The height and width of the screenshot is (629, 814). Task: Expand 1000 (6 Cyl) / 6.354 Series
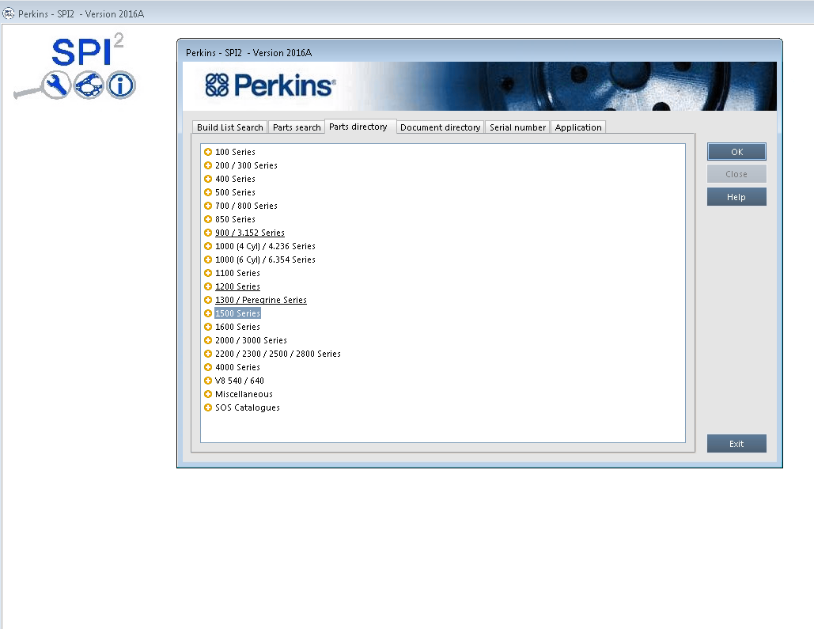(x=208, y=260)
